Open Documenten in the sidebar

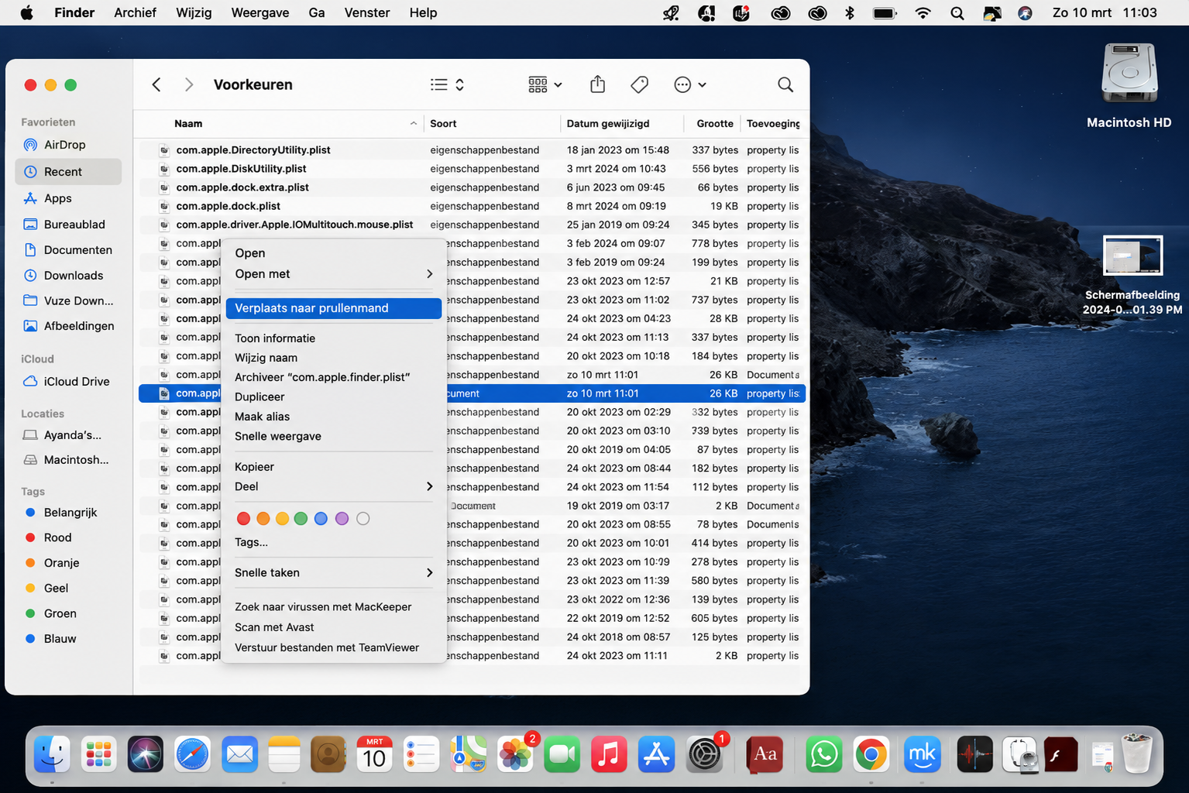tap(68, 250)
